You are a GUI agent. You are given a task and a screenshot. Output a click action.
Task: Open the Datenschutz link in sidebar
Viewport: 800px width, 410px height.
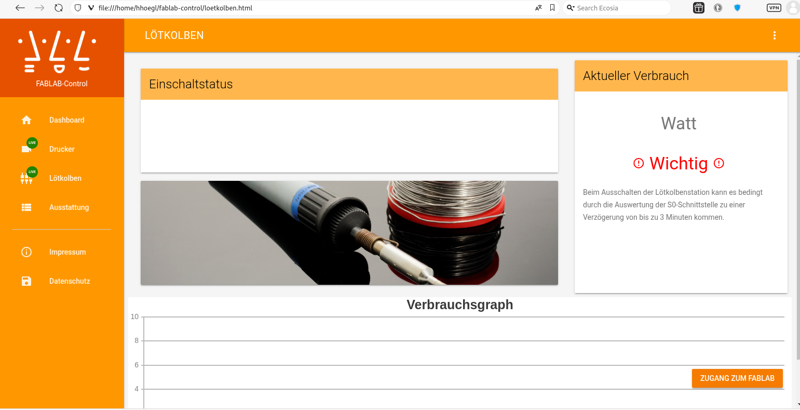click(70, 281)
